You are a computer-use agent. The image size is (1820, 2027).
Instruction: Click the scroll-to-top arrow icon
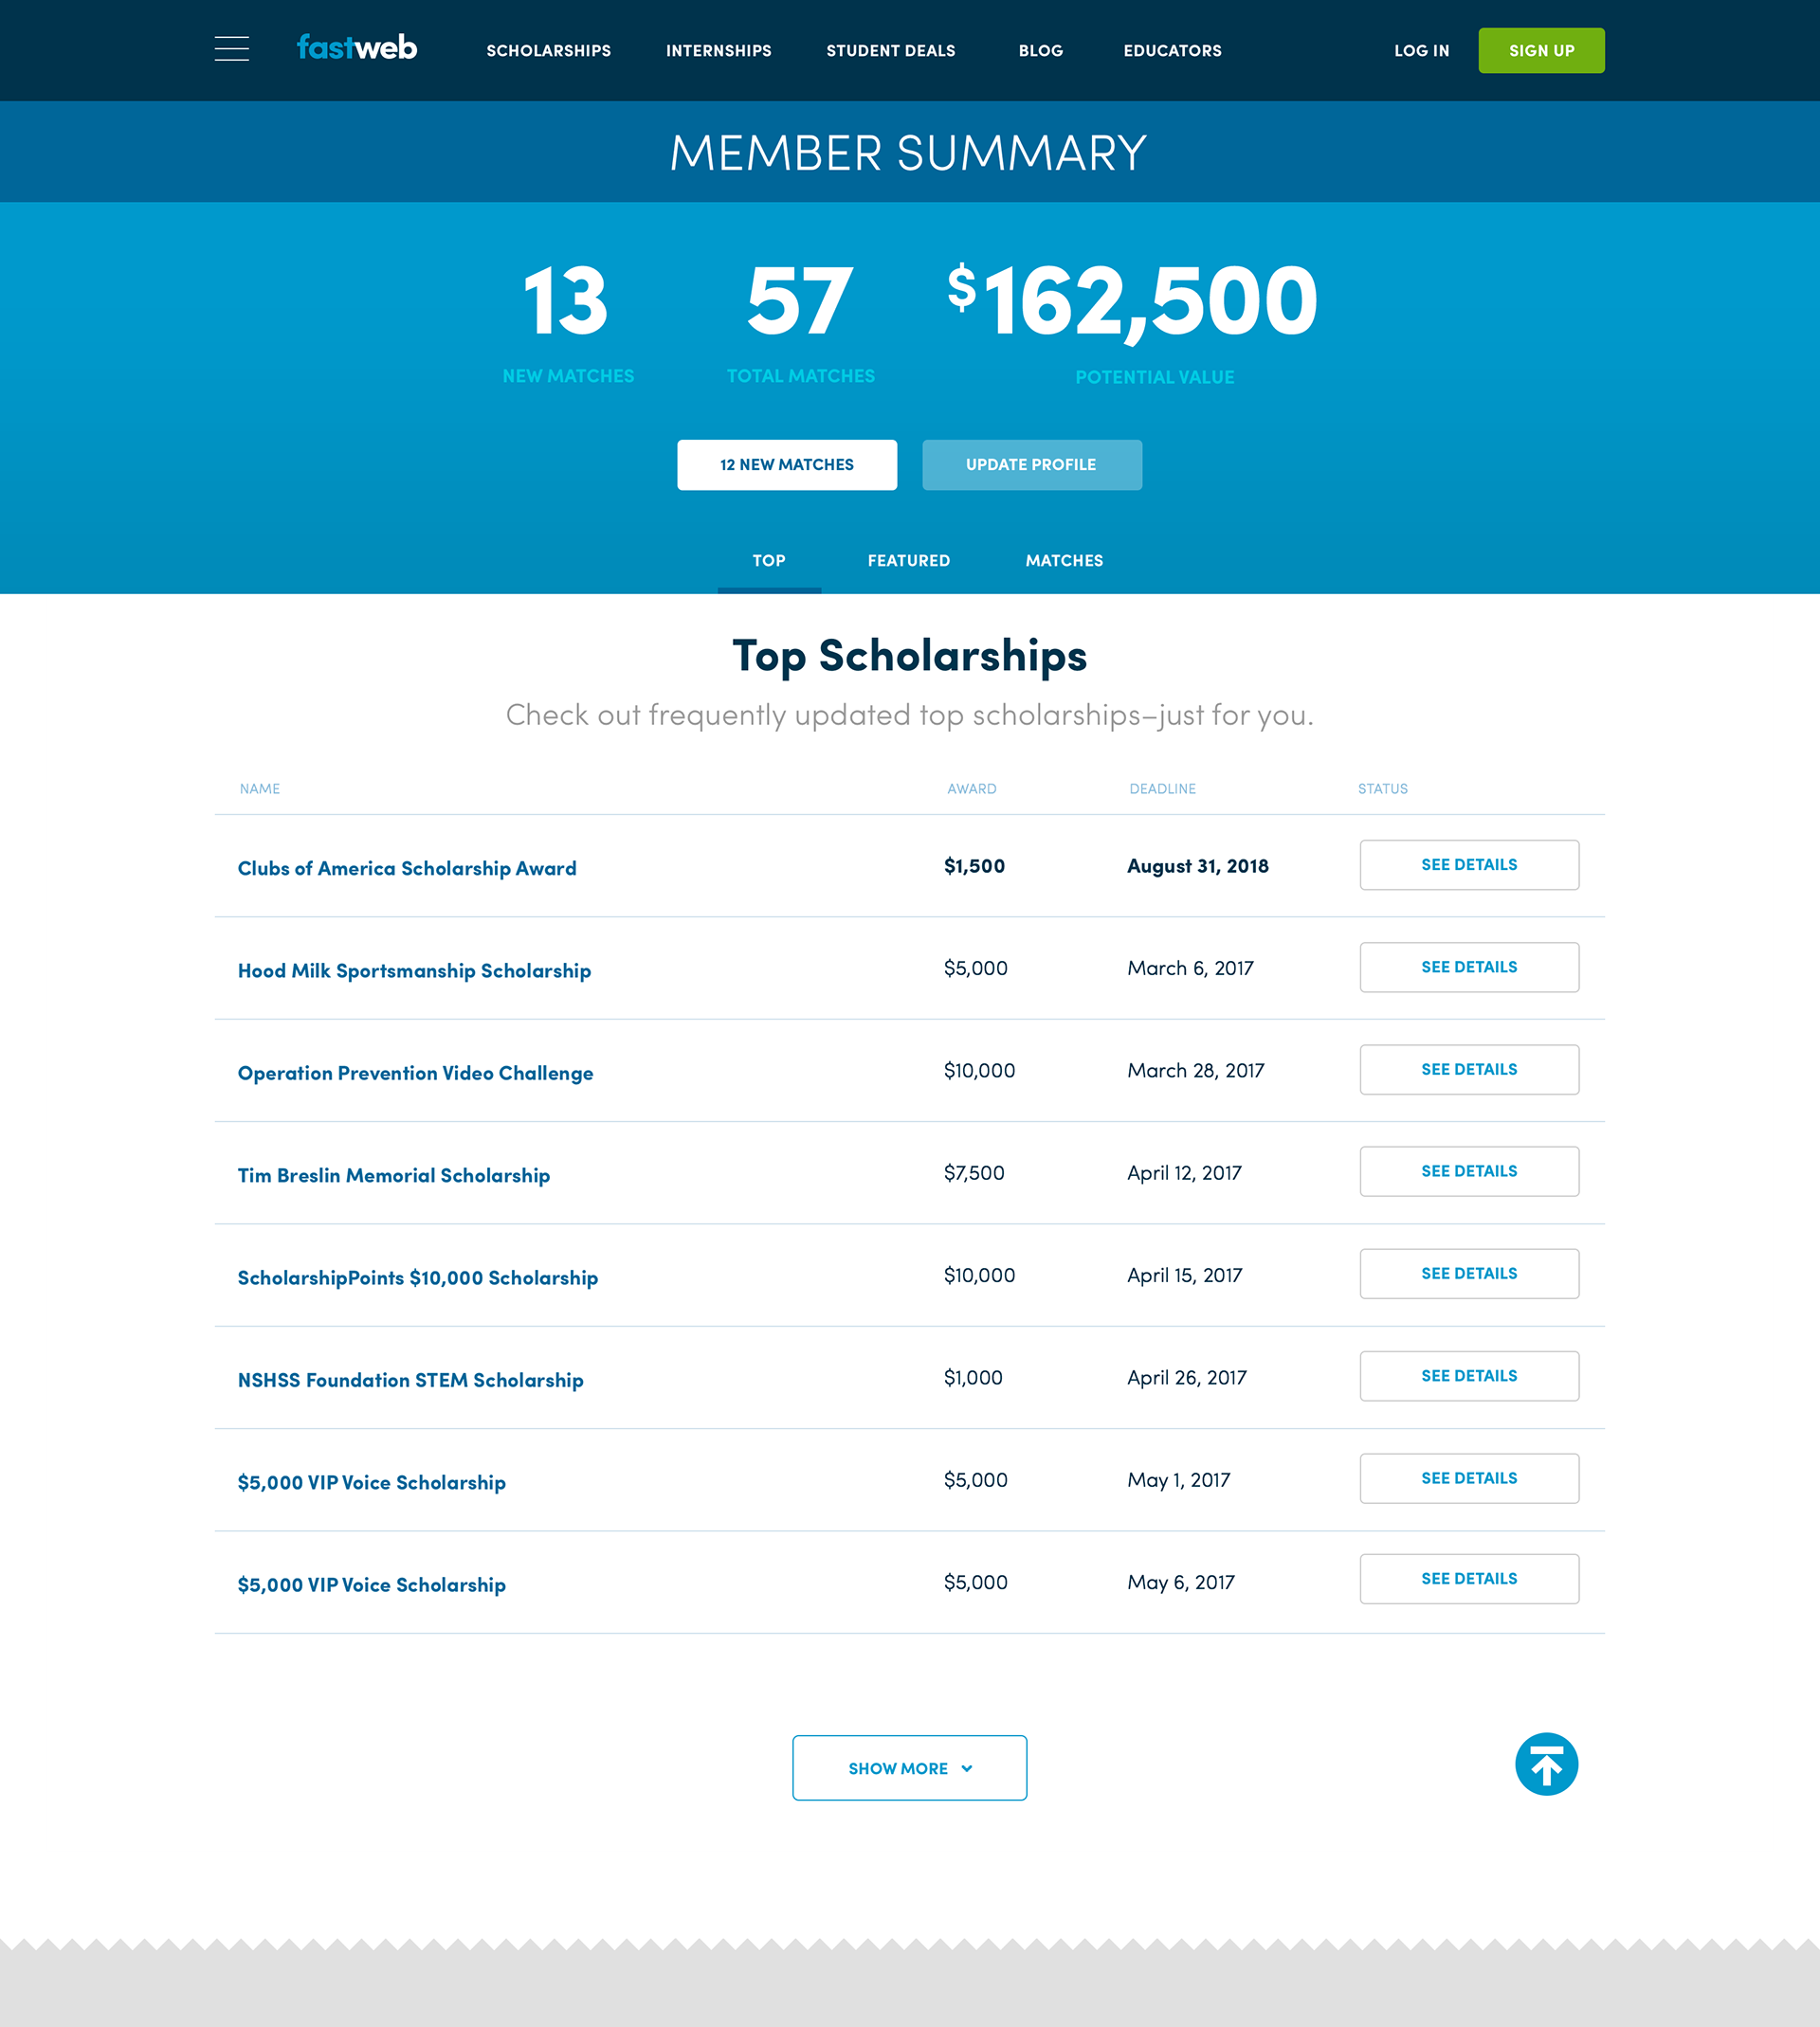(1545, 1765)
